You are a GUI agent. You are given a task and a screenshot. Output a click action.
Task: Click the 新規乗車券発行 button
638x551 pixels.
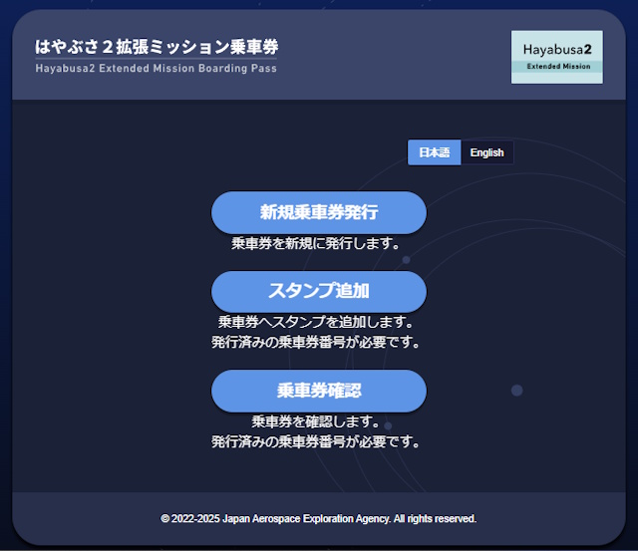(319, 212)
